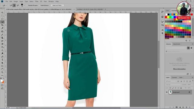Select the Crop tool
The width and height of the screenshot is (194, 109).
click(2, 25)
